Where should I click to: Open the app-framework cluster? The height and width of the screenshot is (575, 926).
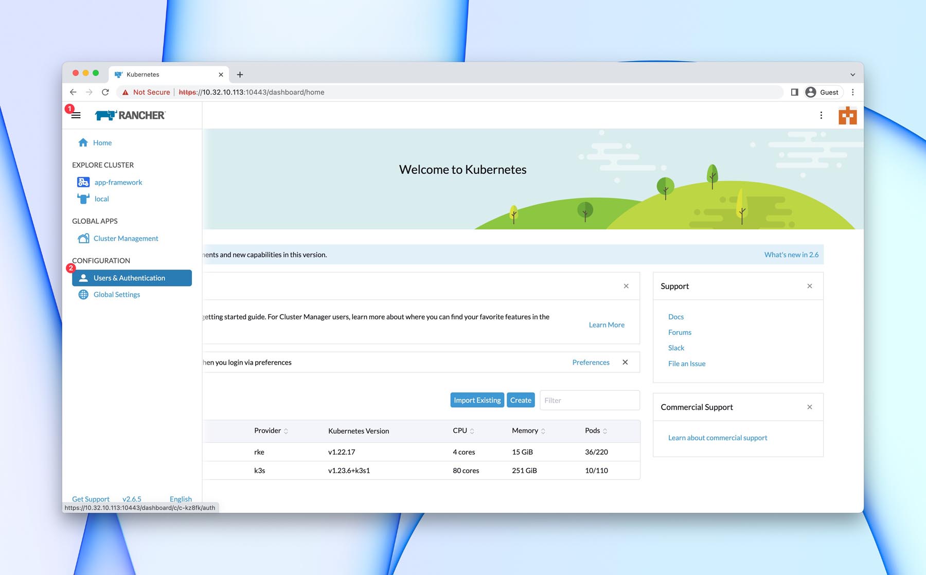pos(118,182)
